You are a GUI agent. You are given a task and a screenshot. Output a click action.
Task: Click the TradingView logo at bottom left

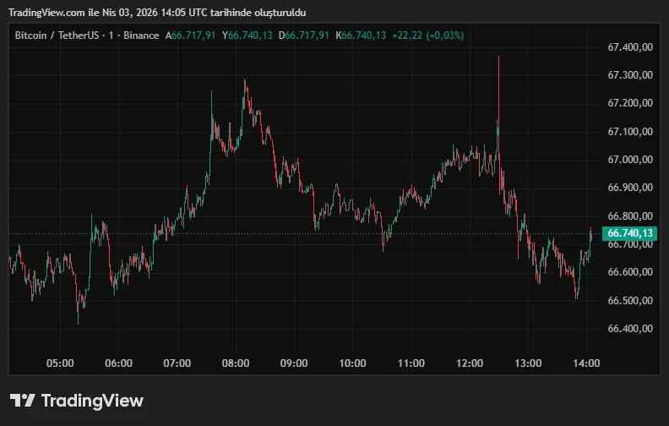[x=77, y=401]
